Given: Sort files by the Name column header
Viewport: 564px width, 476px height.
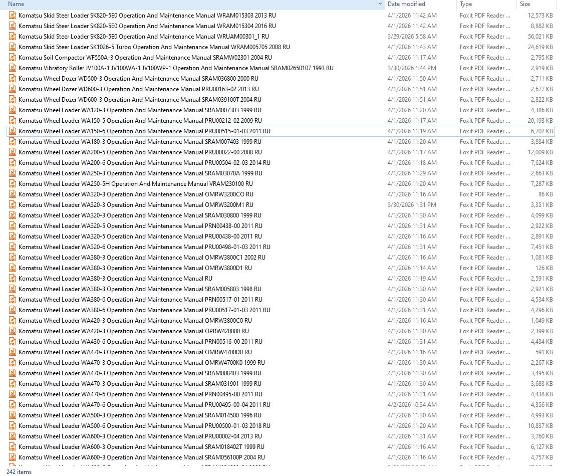Looking at the screenshot, I should tap(16, 4).
